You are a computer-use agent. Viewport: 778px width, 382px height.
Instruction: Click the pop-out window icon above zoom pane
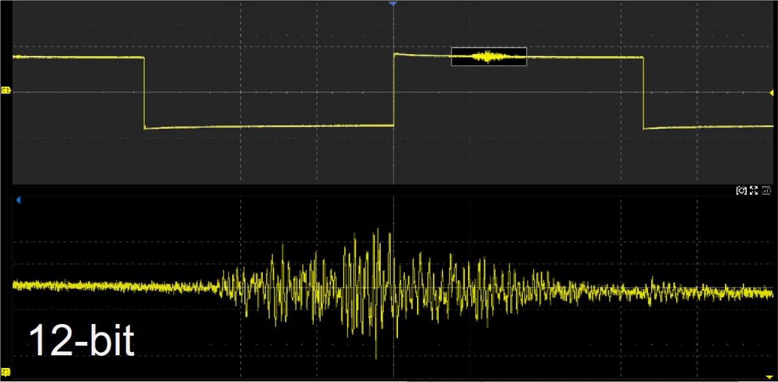coord(765,190)
